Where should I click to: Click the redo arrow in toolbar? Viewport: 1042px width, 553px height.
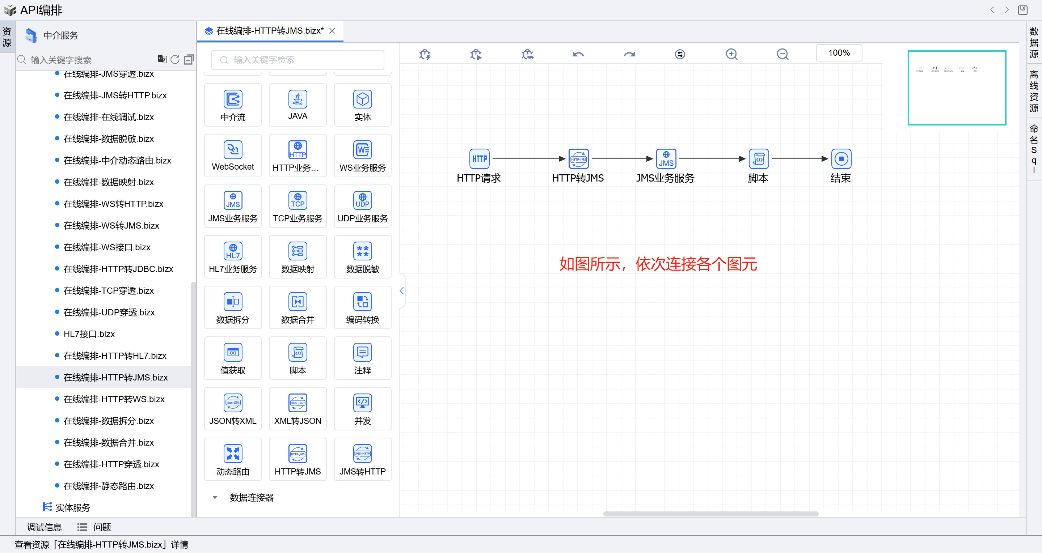coord(629,54)
